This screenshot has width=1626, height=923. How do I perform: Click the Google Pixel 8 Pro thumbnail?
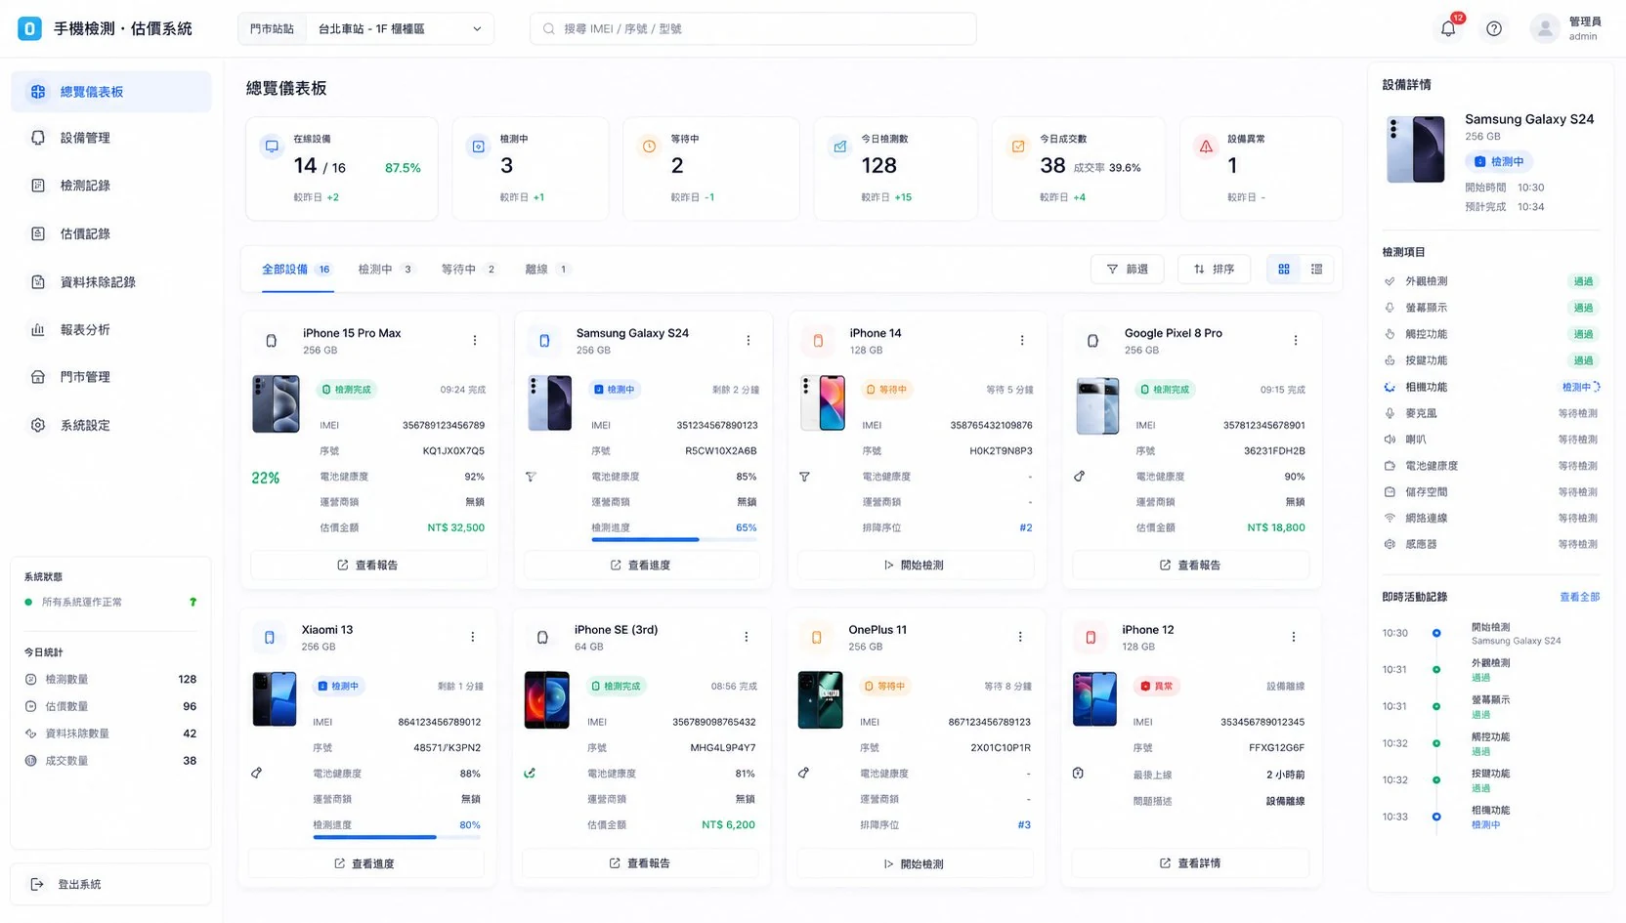pyautogui.click(x=1098, y=405)
